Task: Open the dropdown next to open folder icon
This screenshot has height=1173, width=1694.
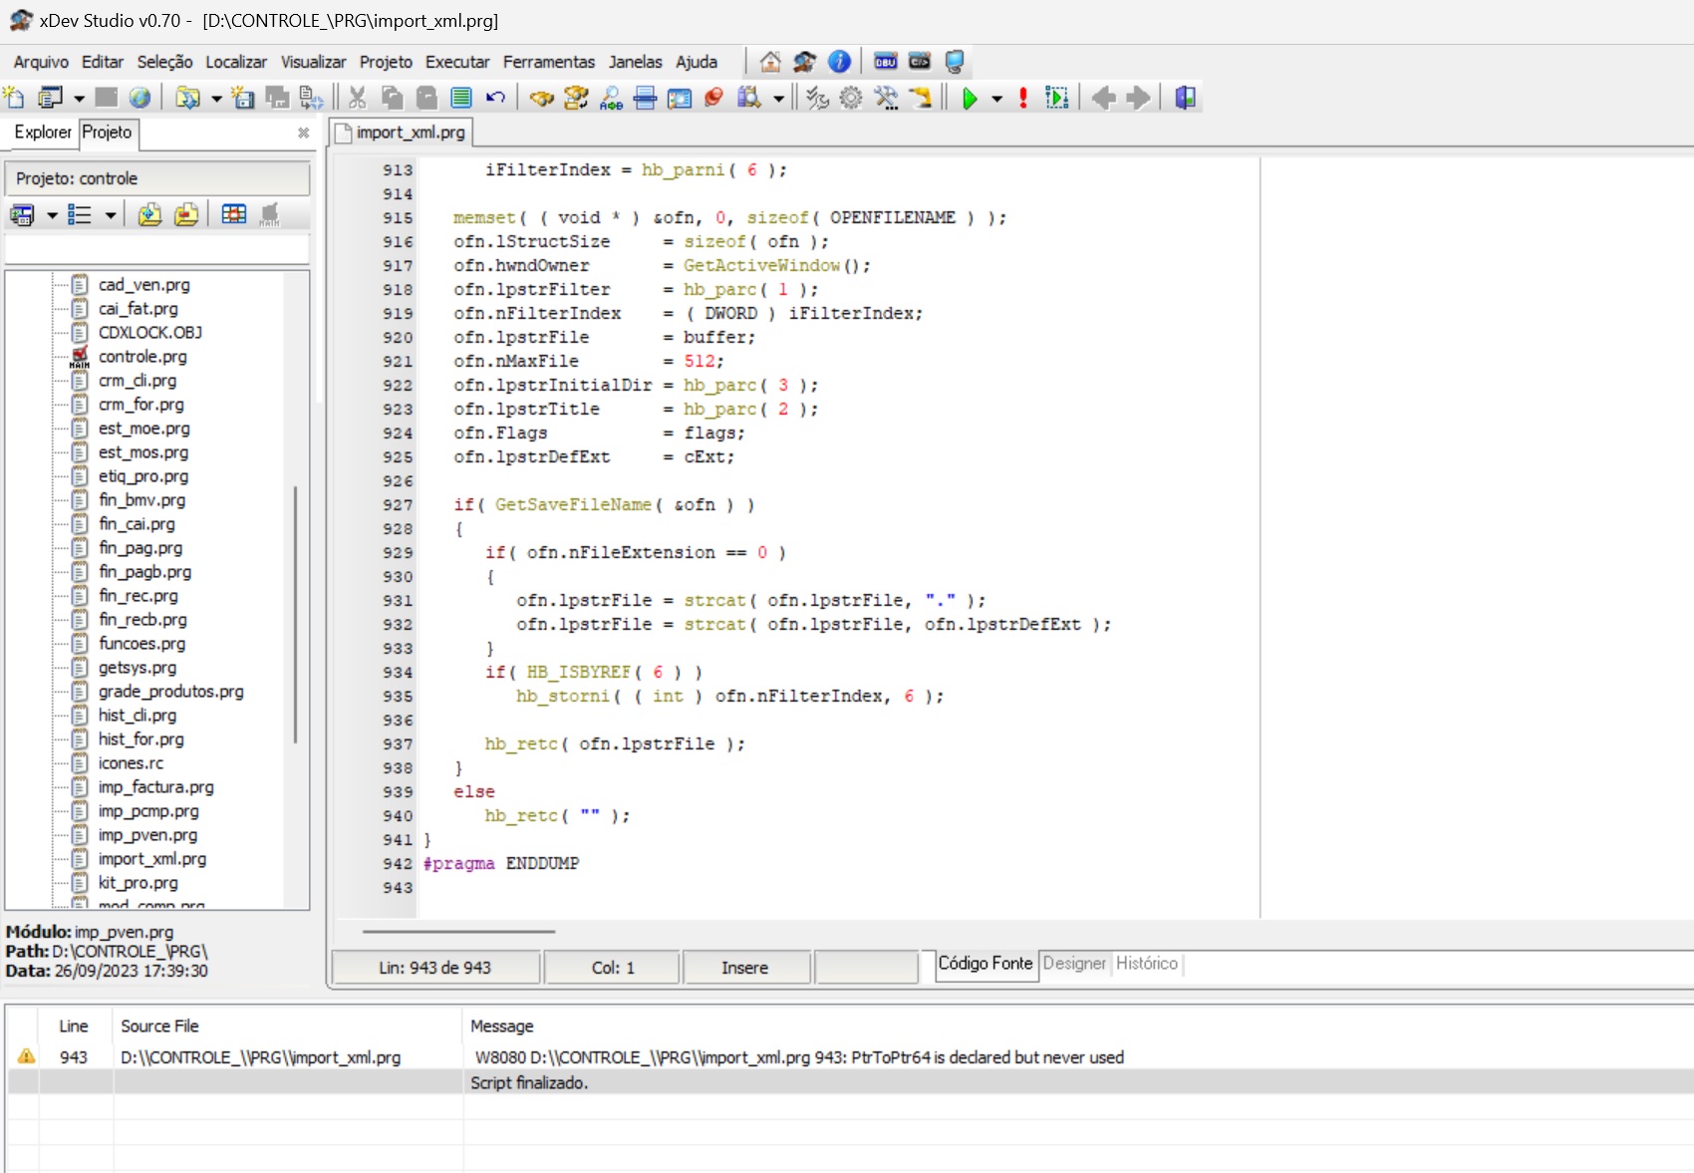Action: point(215,99)
